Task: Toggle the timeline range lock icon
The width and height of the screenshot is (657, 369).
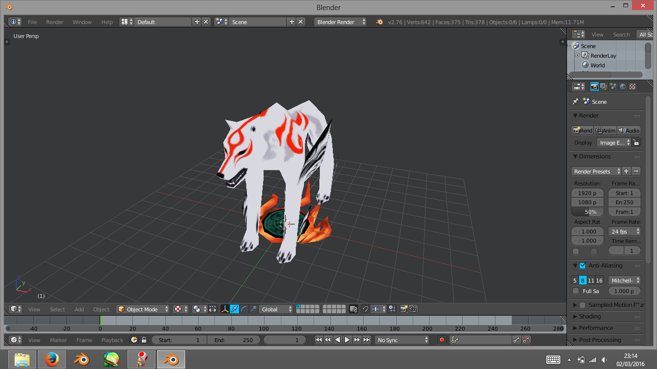Action: click(x=143, y=340)
